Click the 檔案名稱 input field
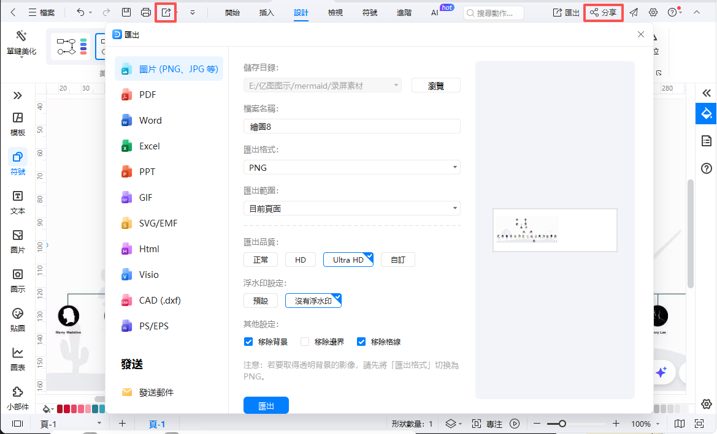Viewport: 717px width, 434px height. tap(351, 126)
